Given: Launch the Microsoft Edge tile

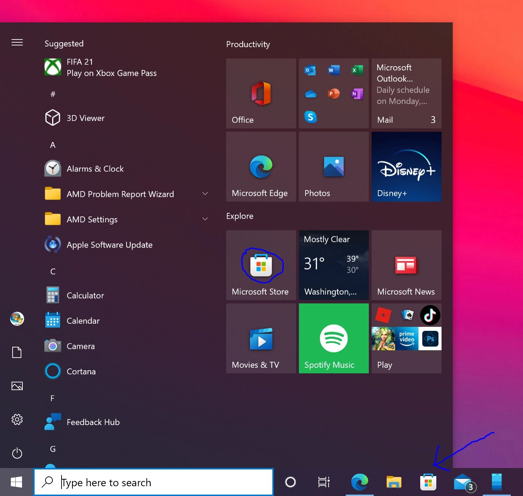Looking at the screenshot, I should tap(261, 167).
